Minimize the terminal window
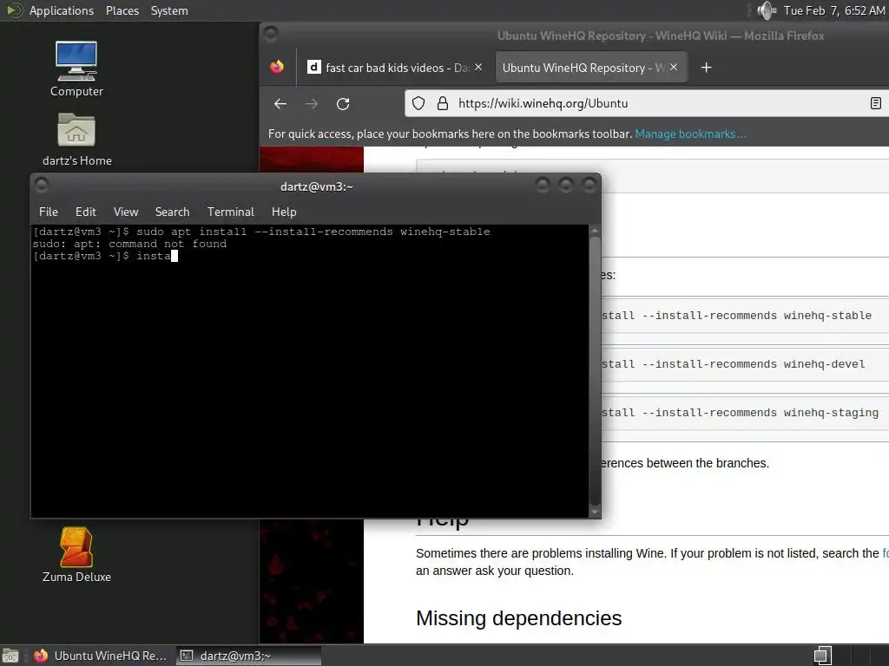The width and height of the screenshot is (889, 666). [x=542, y=185]
